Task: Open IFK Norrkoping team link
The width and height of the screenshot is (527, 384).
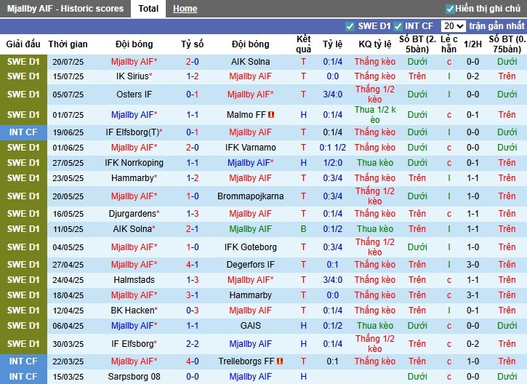Action: [134, 163]
